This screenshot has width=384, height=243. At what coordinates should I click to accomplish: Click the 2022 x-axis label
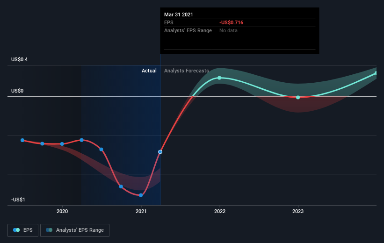pyautogui.click(x=220, y=211)
